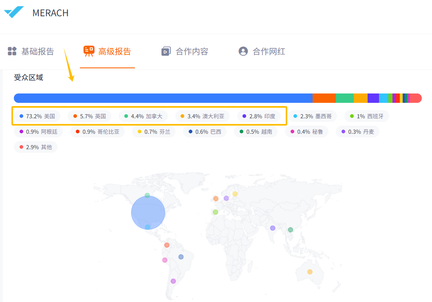Click the 基础报告 grid icon
Viewport: 432px width, 302px height.
(x=12, y=51)
